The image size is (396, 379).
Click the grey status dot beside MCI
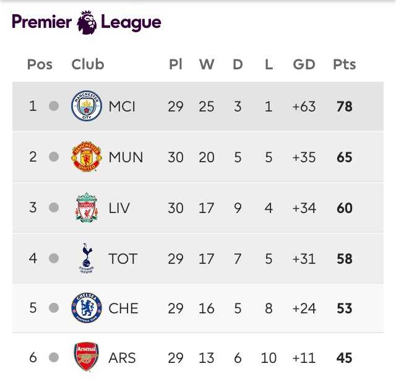tap(54, 106)
